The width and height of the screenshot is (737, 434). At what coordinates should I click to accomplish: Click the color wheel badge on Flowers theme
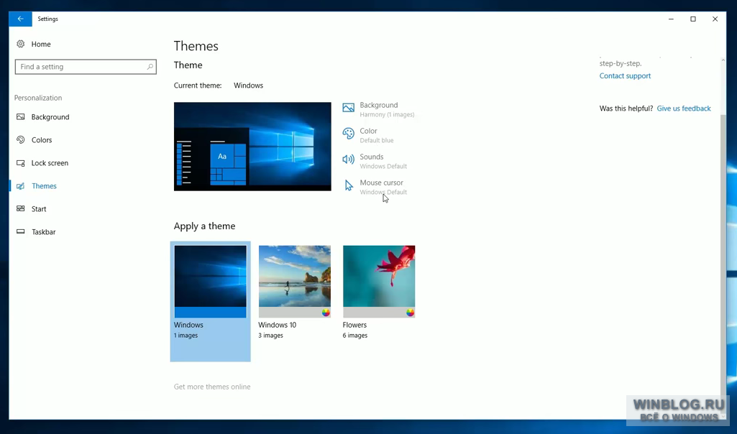[x=411, y=313]
